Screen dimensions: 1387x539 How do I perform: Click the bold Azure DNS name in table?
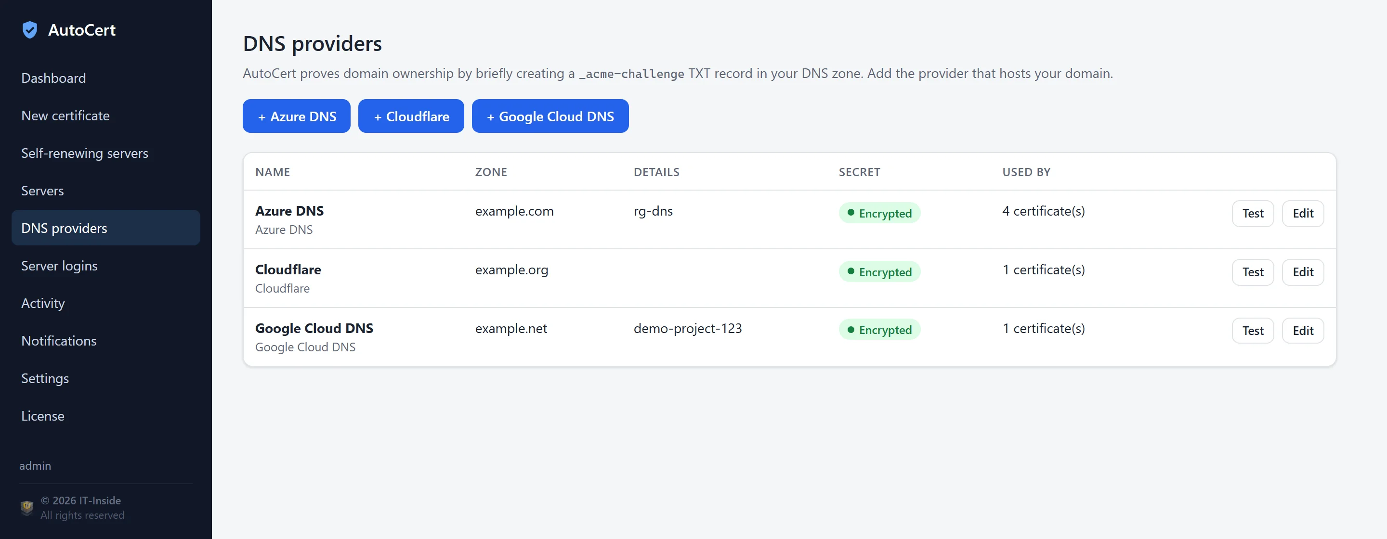289,211
